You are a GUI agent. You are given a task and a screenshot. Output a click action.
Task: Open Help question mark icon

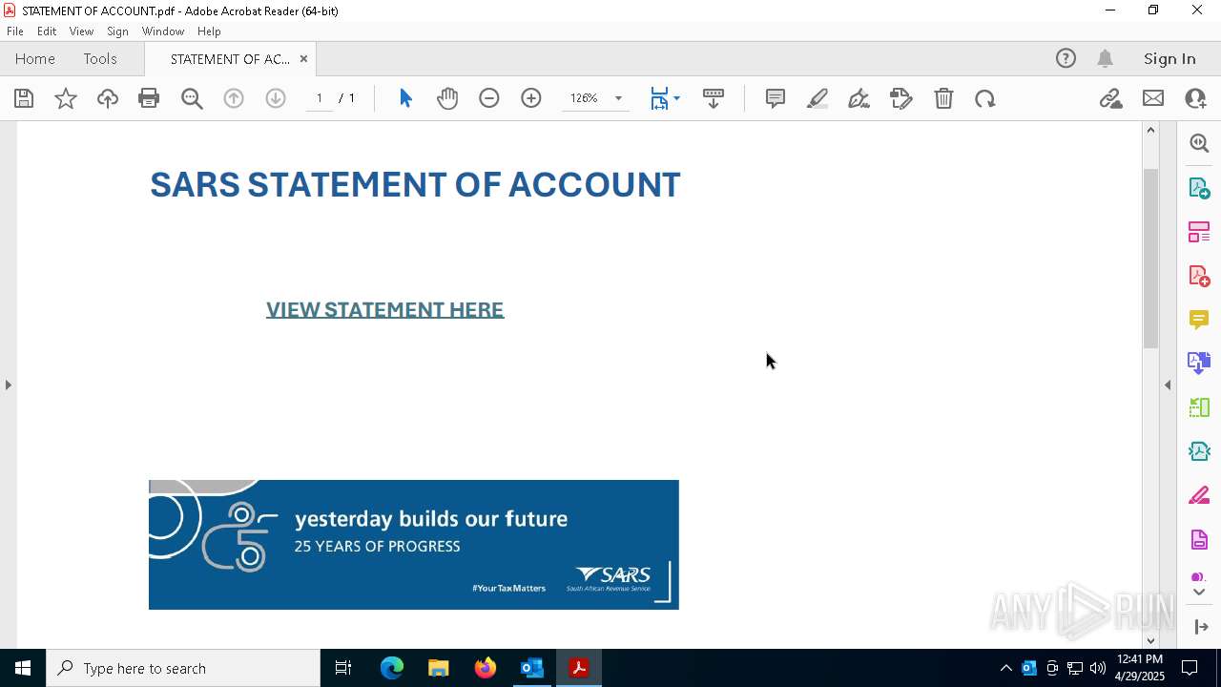tap(1066, 58)
